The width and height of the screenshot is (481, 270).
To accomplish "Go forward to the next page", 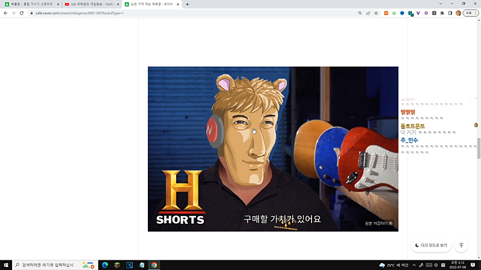I will click(x=13, y=13).
